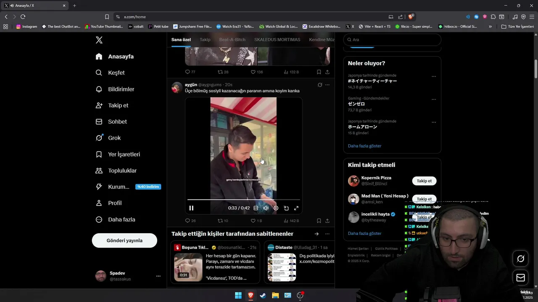This screenshot has width=538, height=302.
Task: Open Profil page
Action: click(x=108, y=203)
